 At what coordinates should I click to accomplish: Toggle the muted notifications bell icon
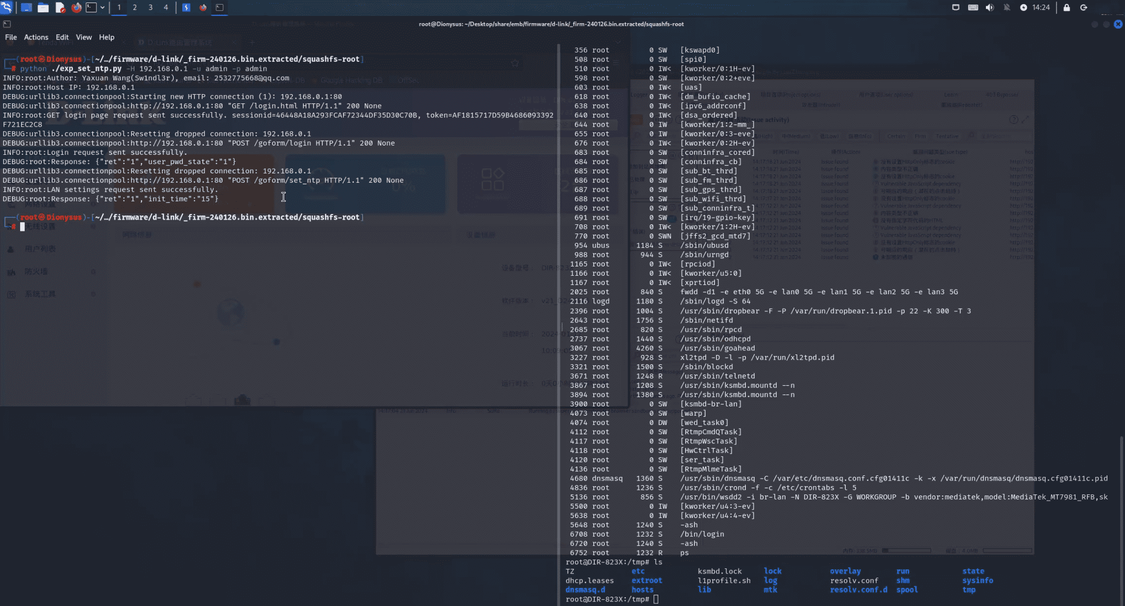pos(1007,7)
